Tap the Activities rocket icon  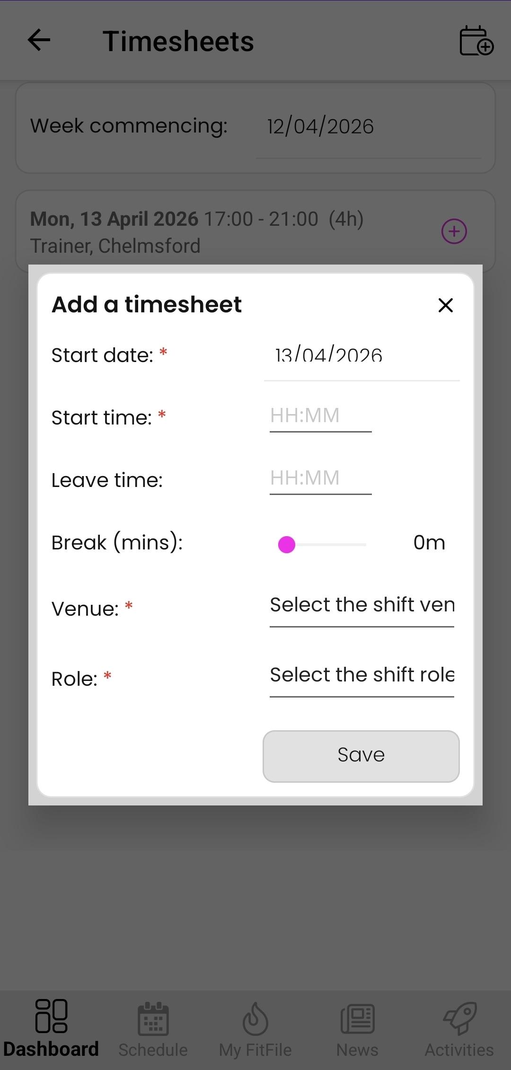point(459,1017)
